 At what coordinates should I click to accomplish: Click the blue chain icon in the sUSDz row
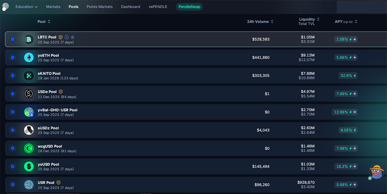click(x=12, y=130)
